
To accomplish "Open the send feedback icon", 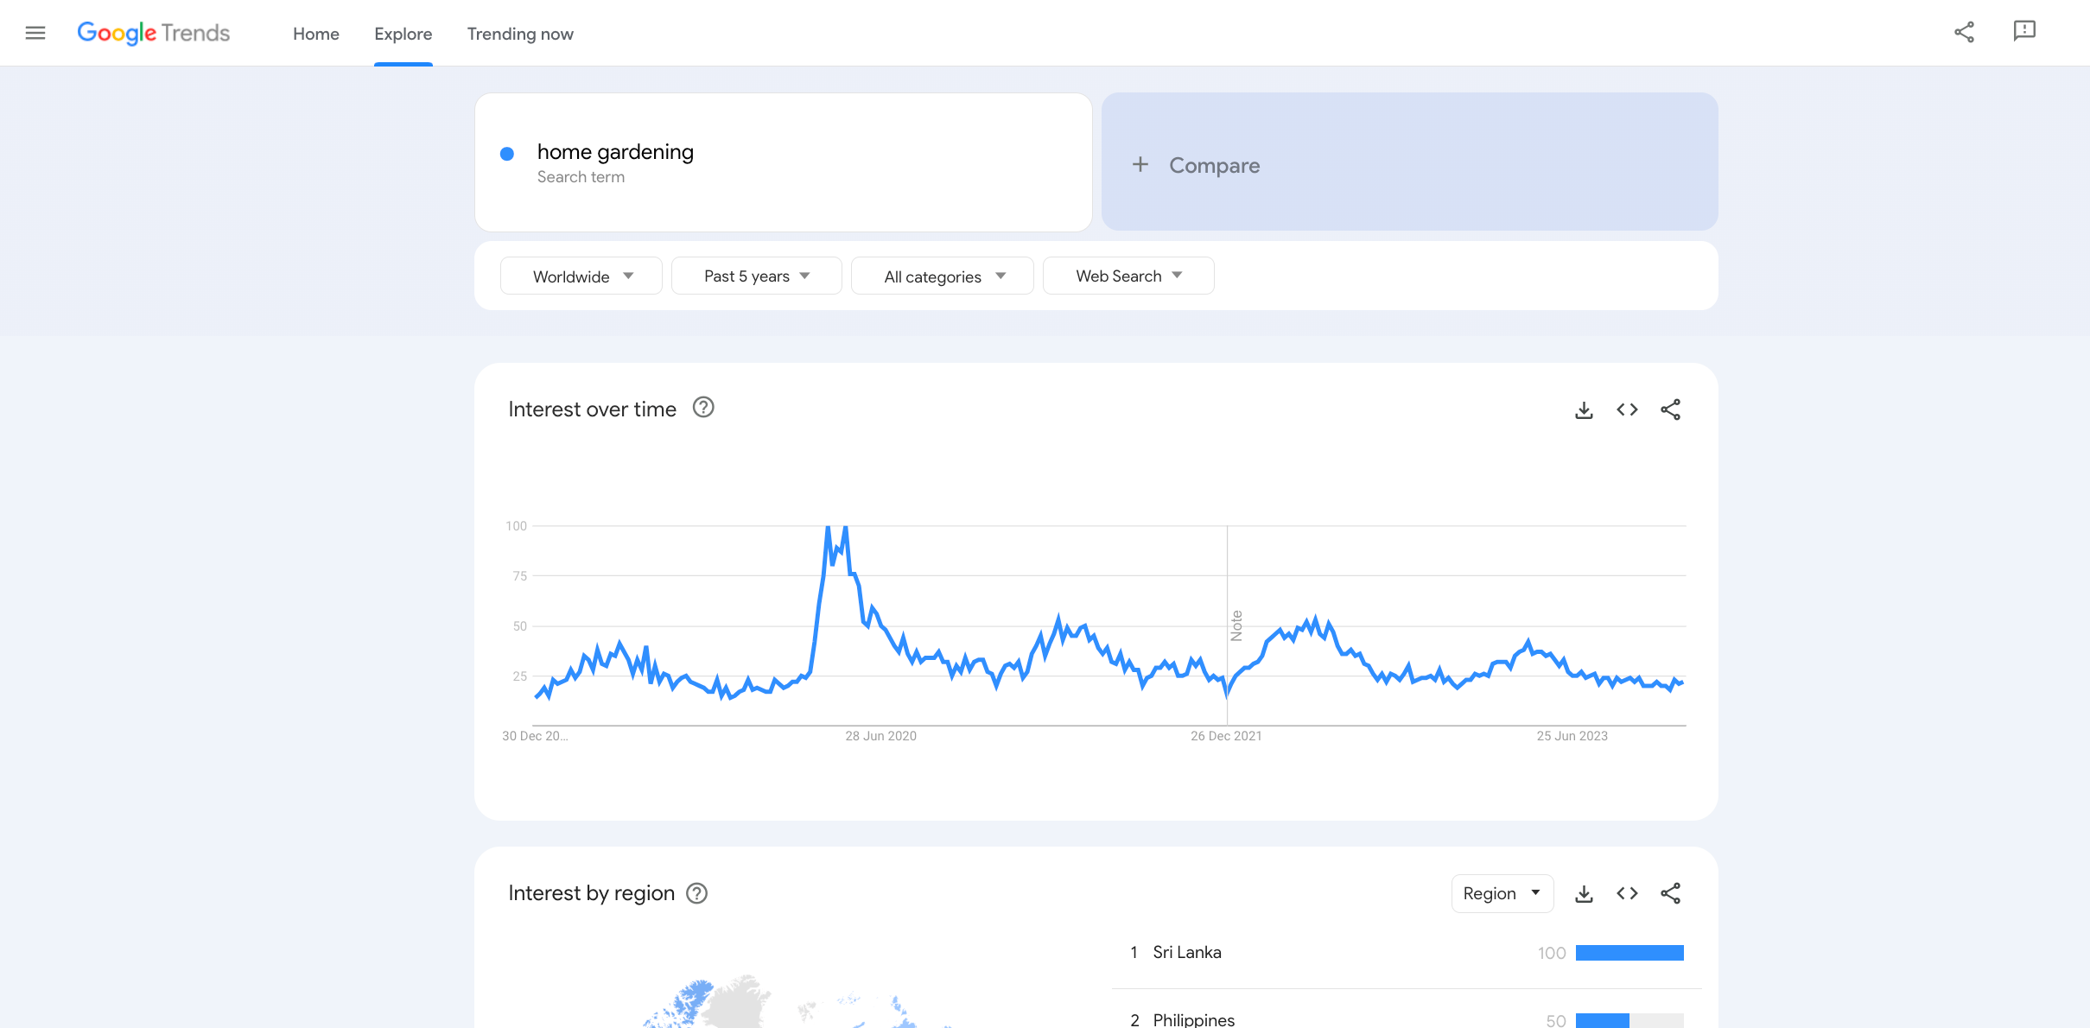I will point(2023,32).
